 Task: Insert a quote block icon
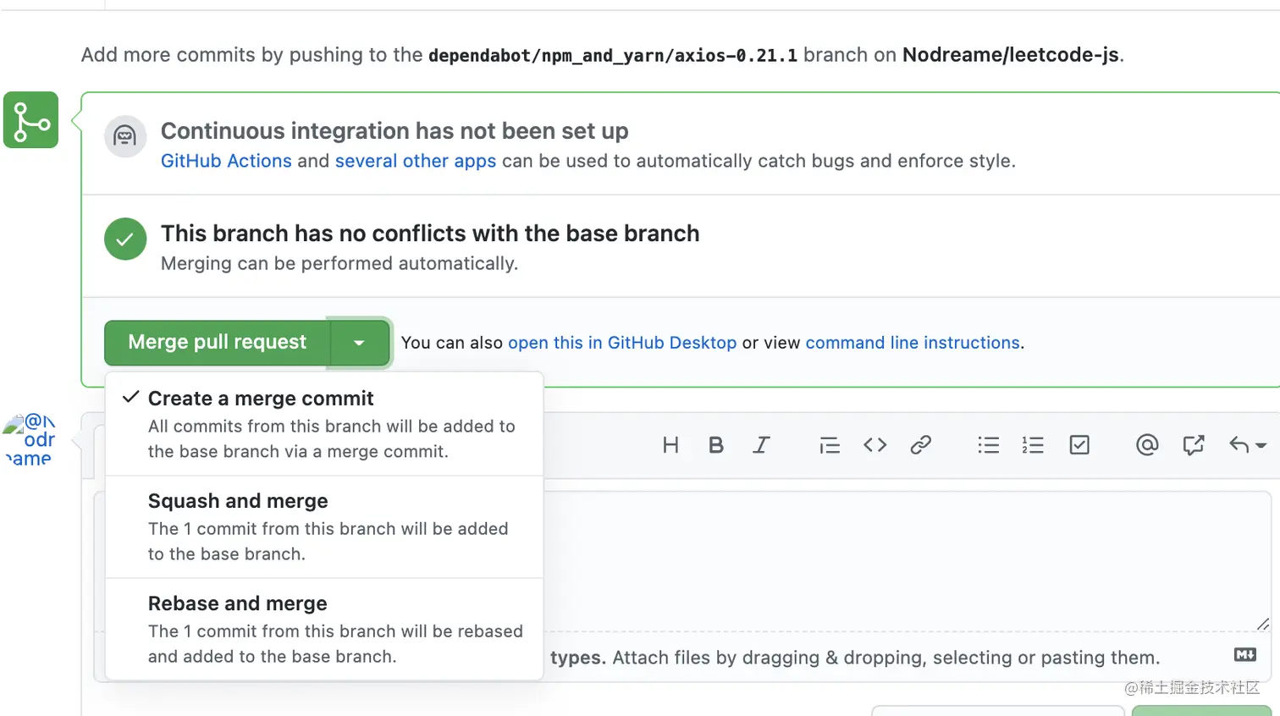click(830, 445)
